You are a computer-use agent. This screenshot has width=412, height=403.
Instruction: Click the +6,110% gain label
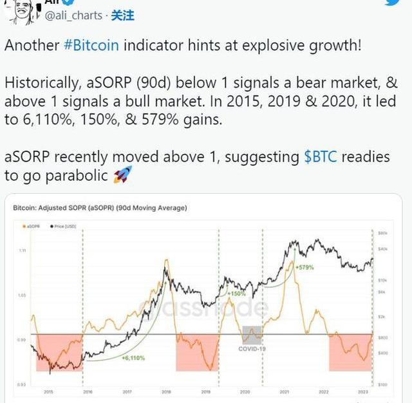(133, 357)
